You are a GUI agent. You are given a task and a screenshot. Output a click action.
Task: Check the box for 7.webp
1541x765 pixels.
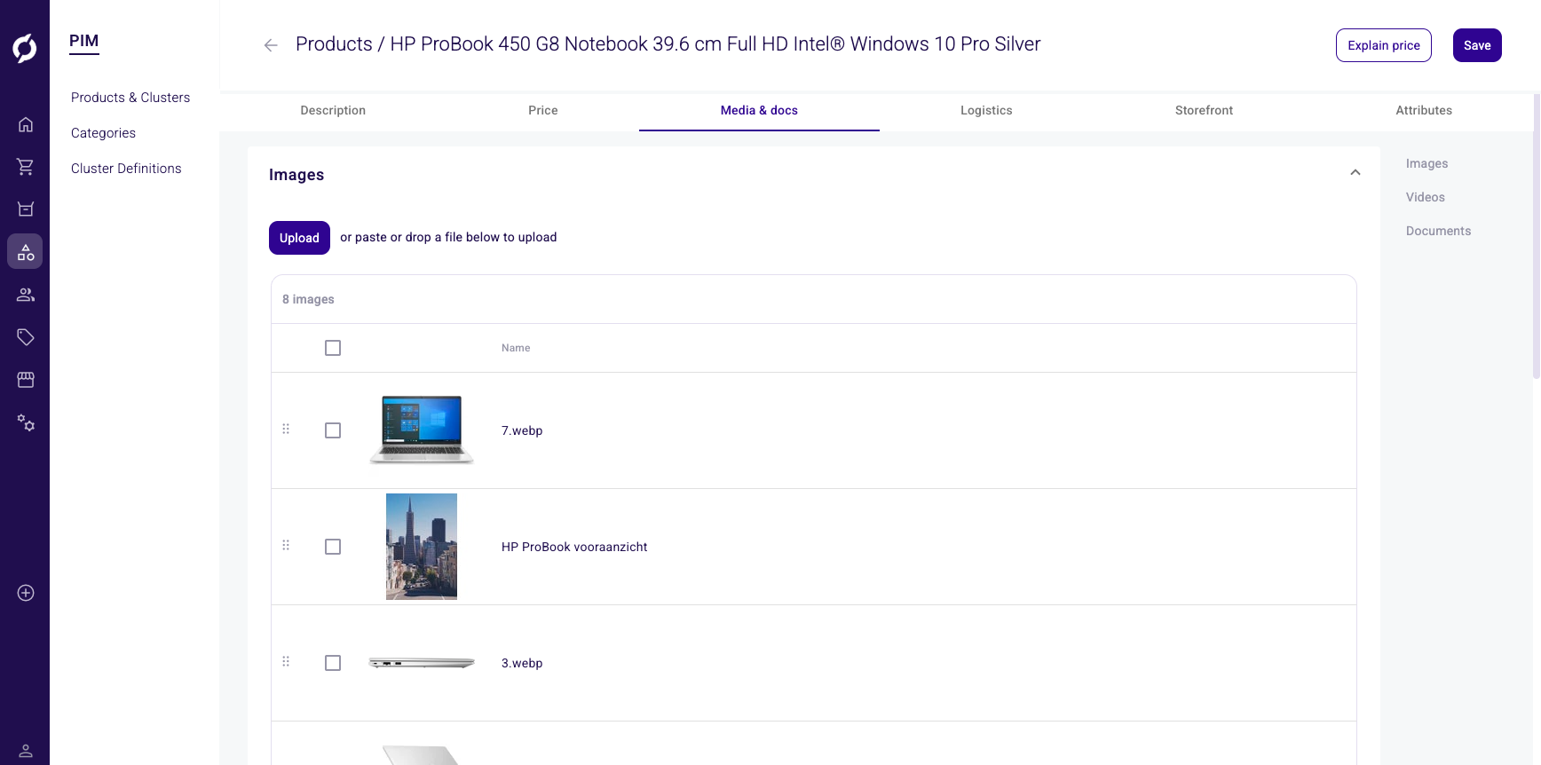[333, 430]
